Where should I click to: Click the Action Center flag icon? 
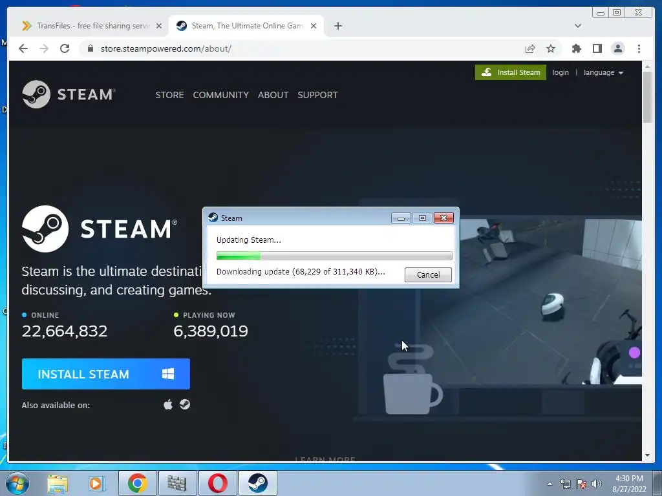[581, 484]
